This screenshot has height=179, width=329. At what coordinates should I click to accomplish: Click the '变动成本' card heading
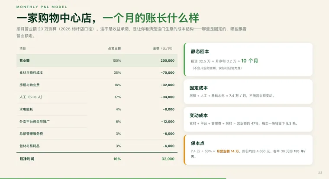point(199,116)
